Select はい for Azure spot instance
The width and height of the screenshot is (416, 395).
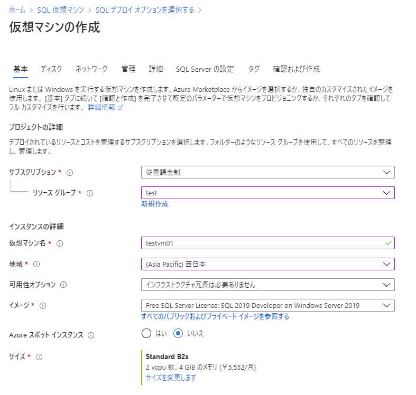tap(146, 333)
